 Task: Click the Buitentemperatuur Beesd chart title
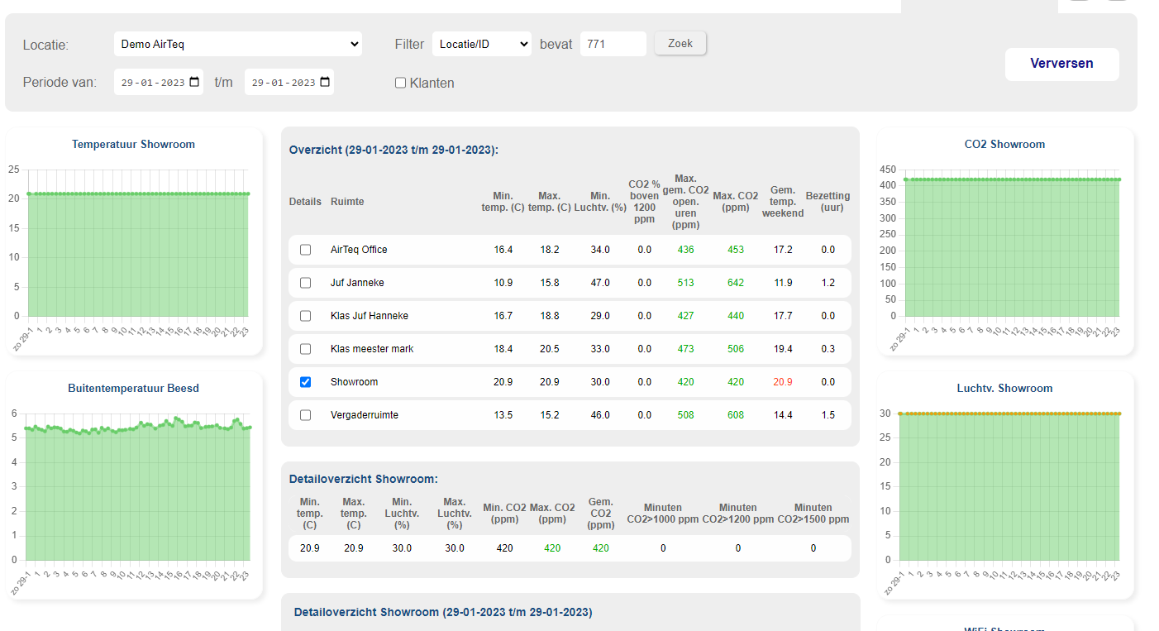point(134,389)
